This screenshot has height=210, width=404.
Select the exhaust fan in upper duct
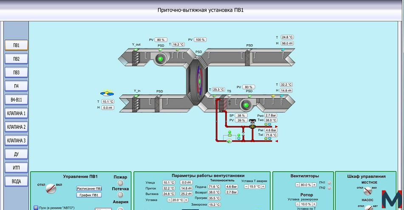[x=160, y=59]
